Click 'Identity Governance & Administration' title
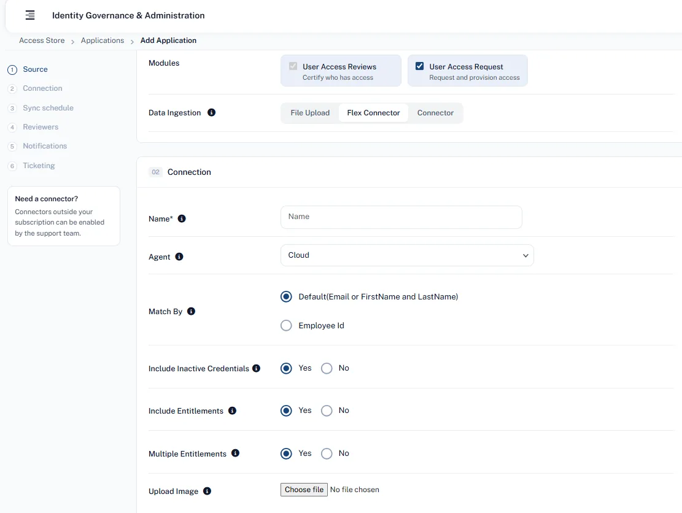The height and width of the screenshot is (513, 682). [128, 15]
